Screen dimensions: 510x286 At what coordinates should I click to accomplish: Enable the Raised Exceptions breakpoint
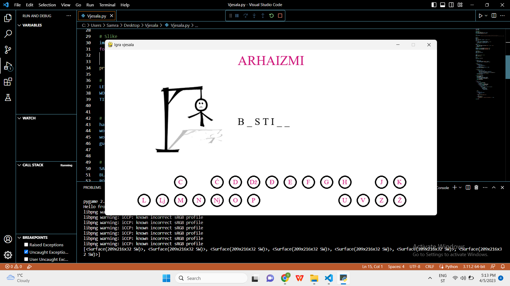[26, 244]
